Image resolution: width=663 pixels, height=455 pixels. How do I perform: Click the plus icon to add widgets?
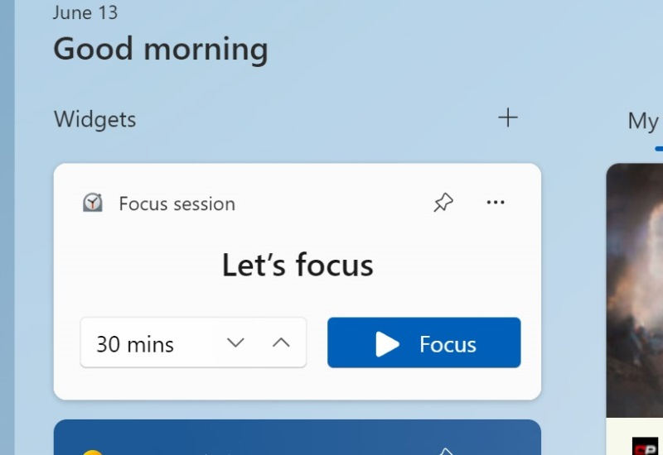point(508,117)
